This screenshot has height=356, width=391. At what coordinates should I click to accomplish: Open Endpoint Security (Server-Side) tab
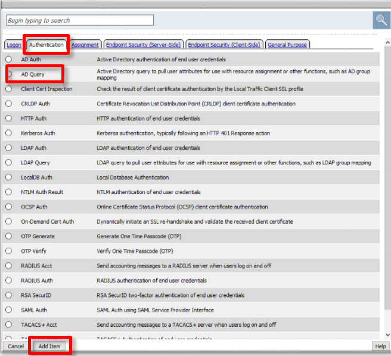[144, 45]
